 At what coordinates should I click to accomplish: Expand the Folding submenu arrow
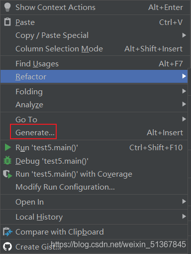coord(184,91)
